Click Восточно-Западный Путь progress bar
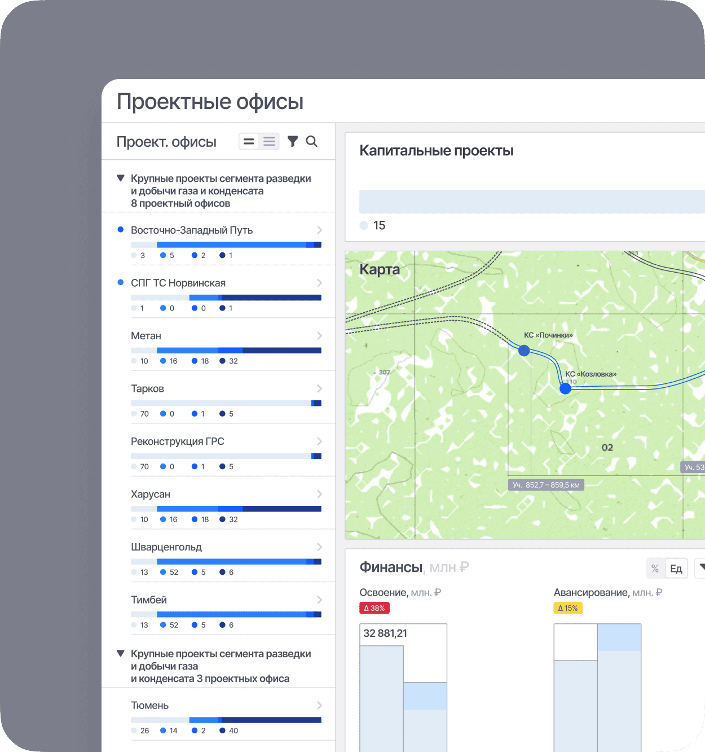 coord(226,245)
